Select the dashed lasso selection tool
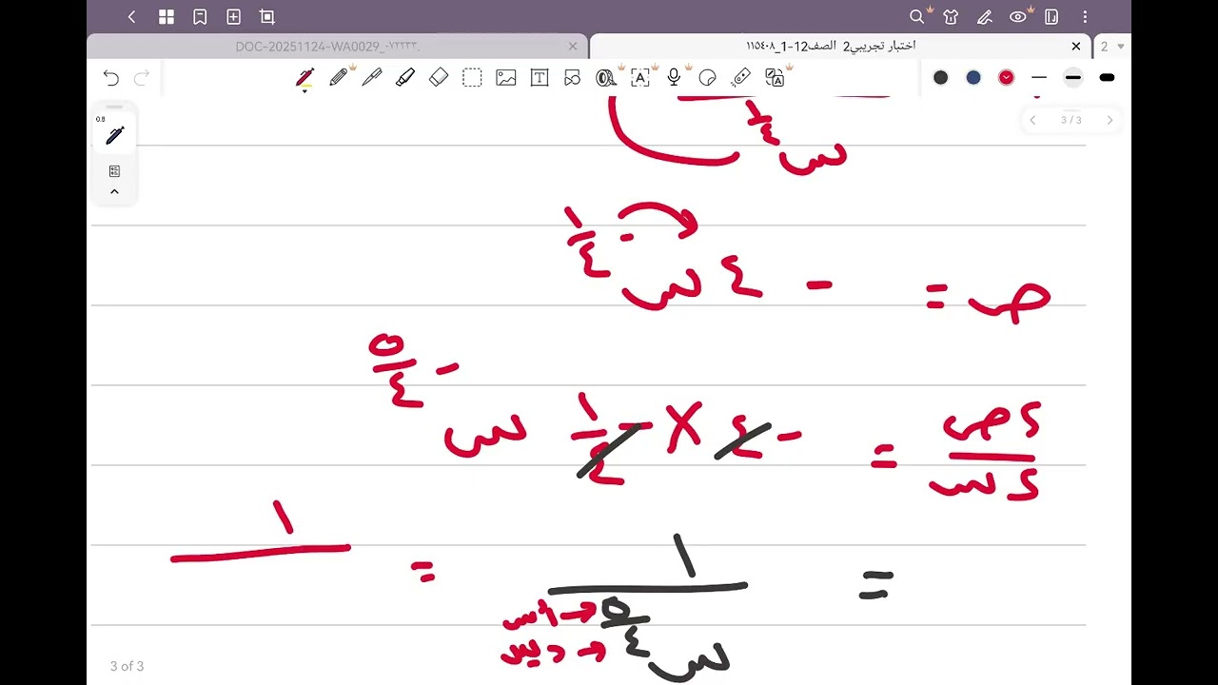This screenshot has height=685, width=1218. 472,78
